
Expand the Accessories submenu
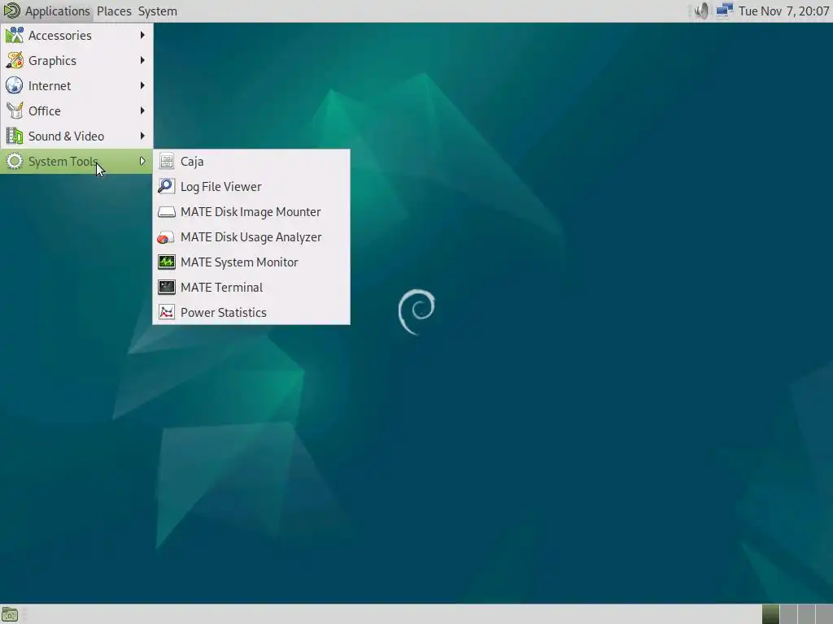tap(76, 36)
